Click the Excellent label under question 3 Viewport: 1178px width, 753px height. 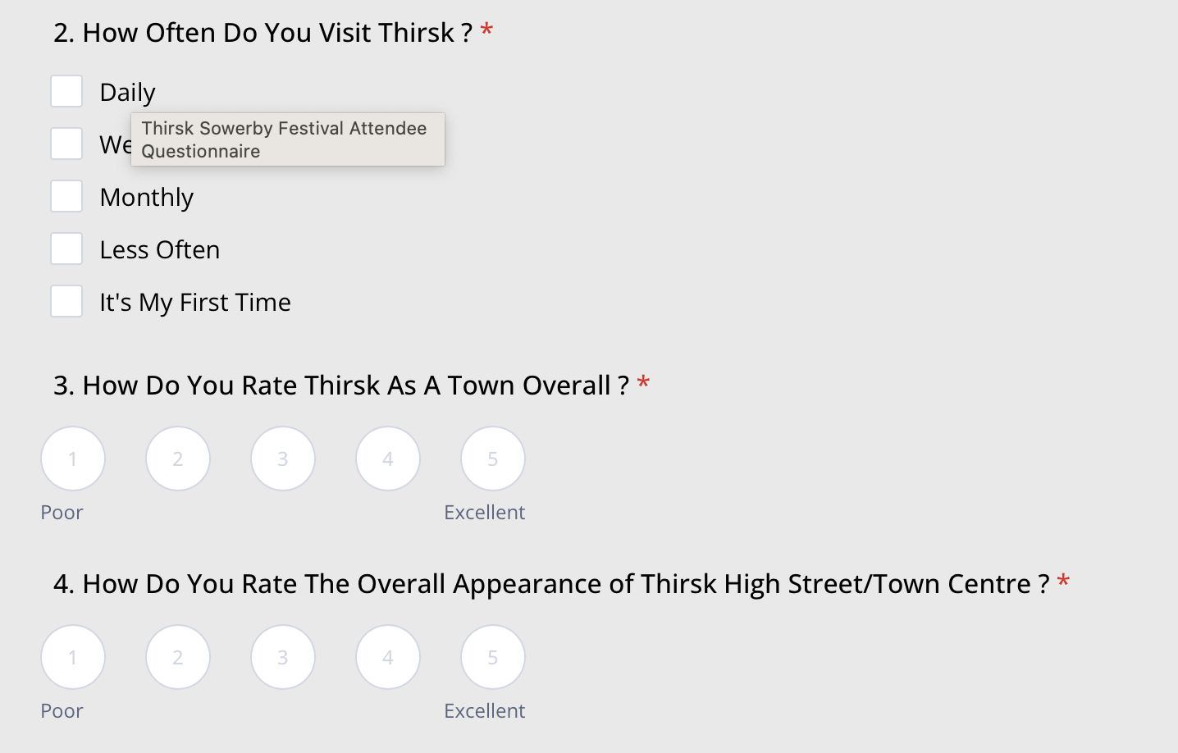click(484, 513)
